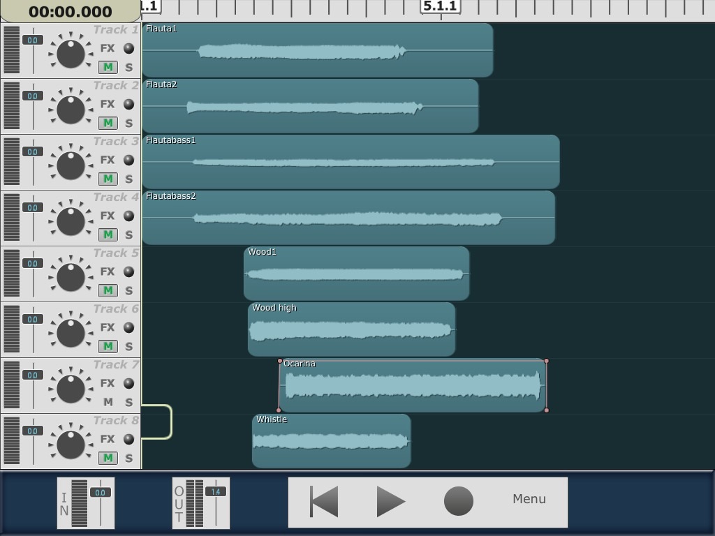Open FX panel for Track 2

[x=107, y=104]
